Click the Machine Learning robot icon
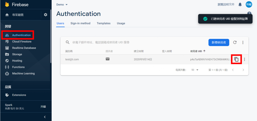The image size is (257, 121). point(7,73)
